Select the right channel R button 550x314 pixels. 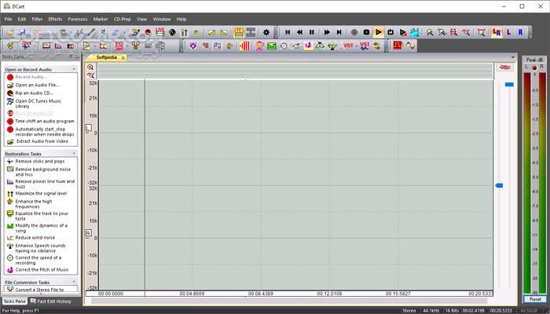[520, 32]
